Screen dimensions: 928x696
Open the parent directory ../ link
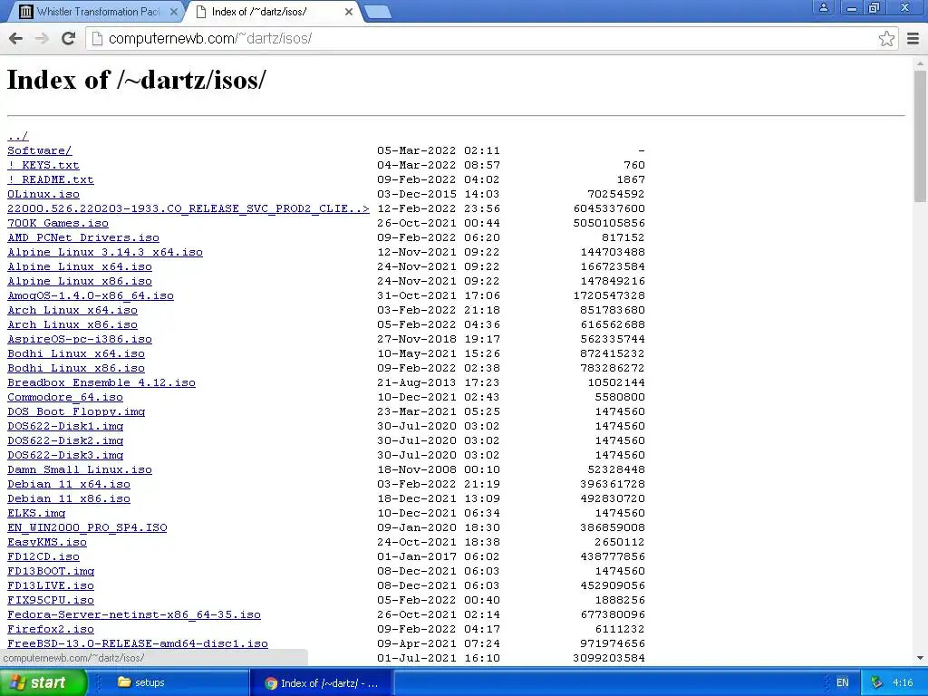(x=18, y=136)
